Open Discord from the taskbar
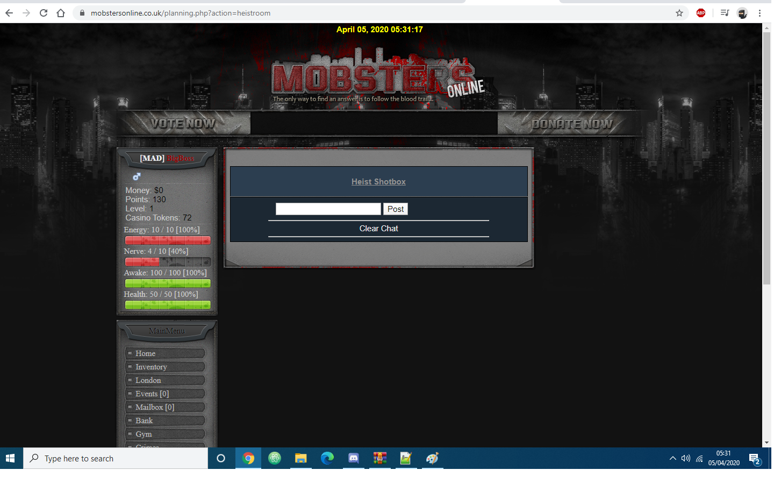Screen dimensions: 774x484 [x=354, y=458]
